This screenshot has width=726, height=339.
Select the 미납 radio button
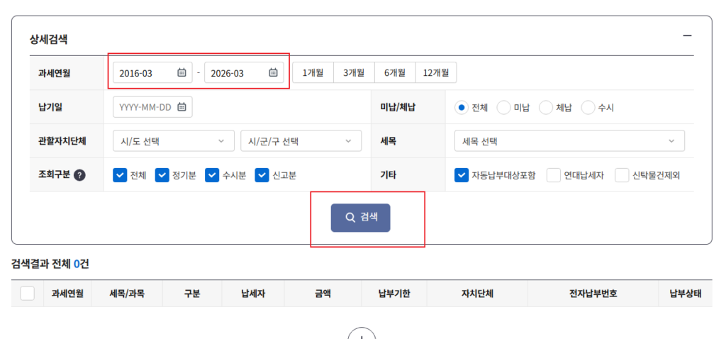pos(504,107)
